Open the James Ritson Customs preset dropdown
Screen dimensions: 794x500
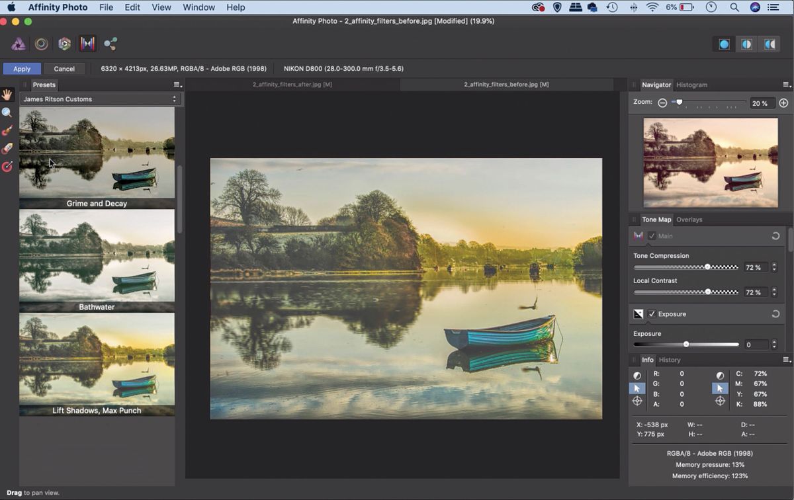pos(101,99)
